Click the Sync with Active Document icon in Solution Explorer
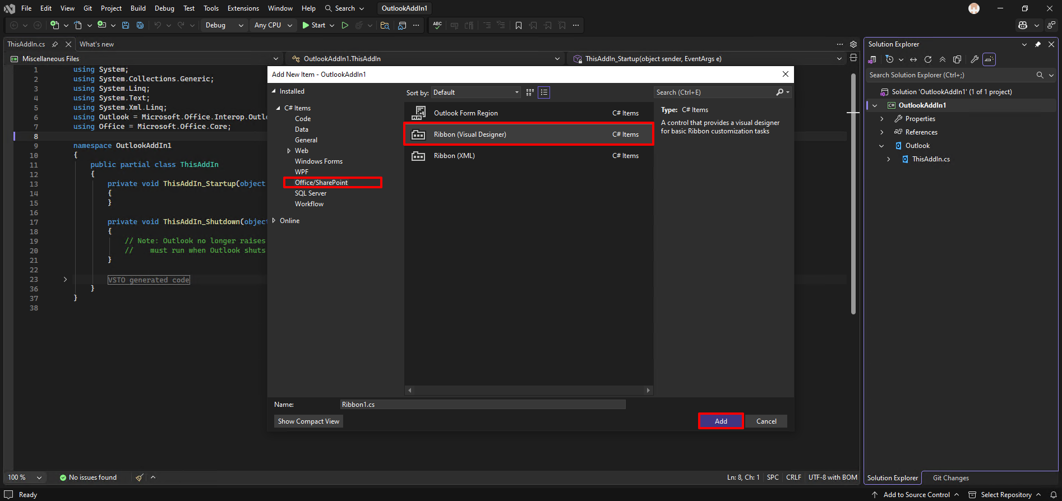This screenshot has width=1062, height=501. 913,59
